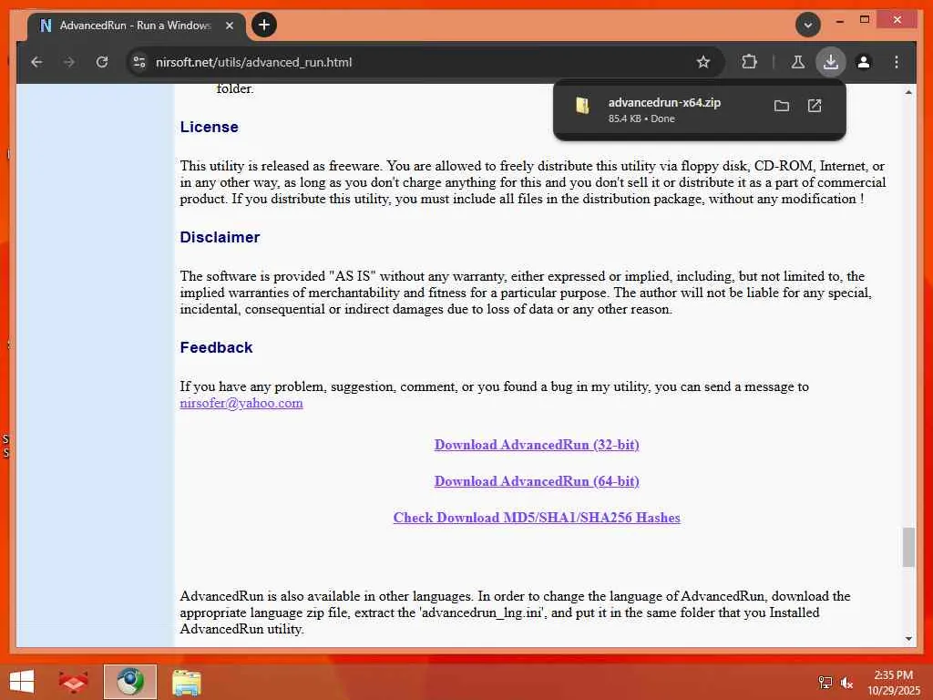Select the AdvancedRun browser tab
Screen dimensions: 933x700
pos(136,26)
